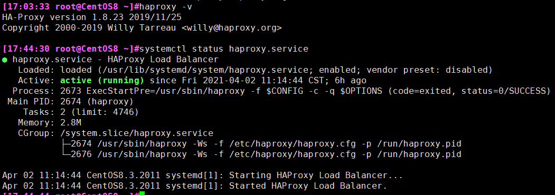
Task: Click the 'Memory: 2.8M' line
Action: [x=50, y=123]
